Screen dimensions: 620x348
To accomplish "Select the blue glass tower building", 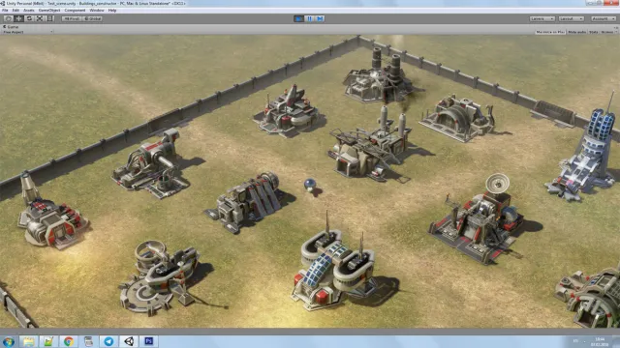I will pos(583,154).
